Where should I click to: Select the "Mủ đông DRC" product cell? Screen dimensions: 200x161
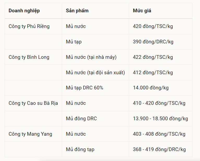(x=81, y=119)
